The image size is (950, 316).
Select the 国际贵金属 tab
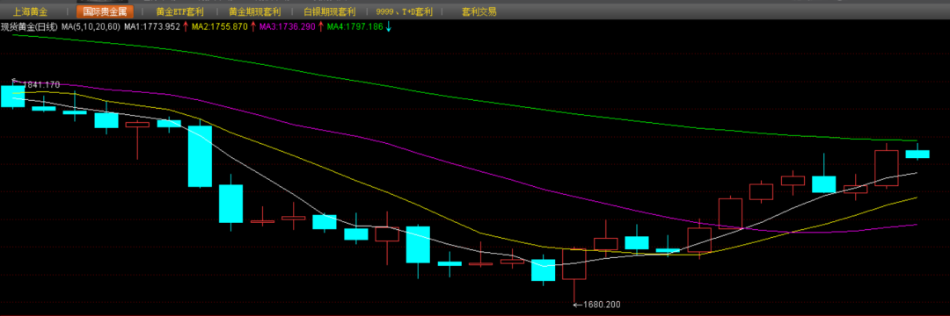coord(104,11)
